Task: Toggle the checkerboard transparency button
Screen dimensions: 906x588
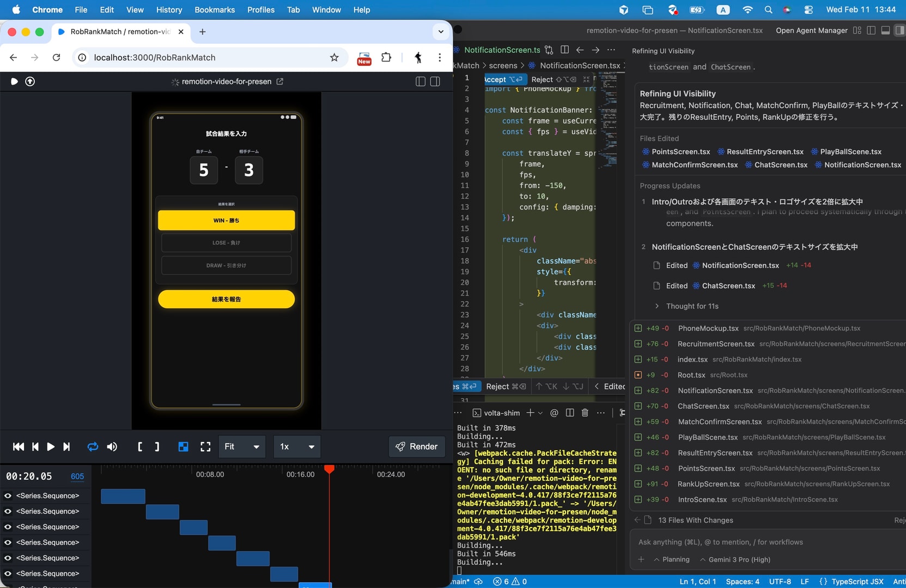Action: point(184,446)
